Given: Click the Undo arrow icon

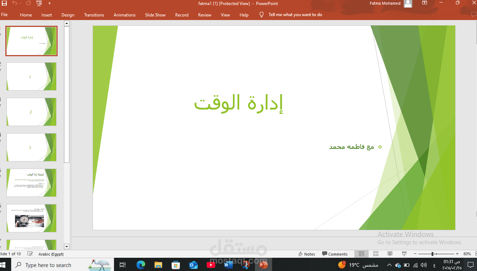Looking at the screenshot, I should pyautogui.click(x=15, y=3).
